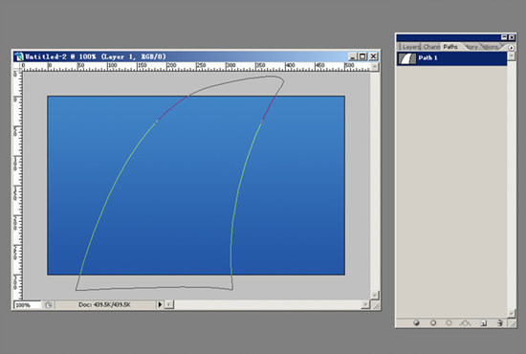This screenshot has height=354, width=526.
Task: Click Doc: 439.5K/439.5K status info
Action: click(104, 304)
